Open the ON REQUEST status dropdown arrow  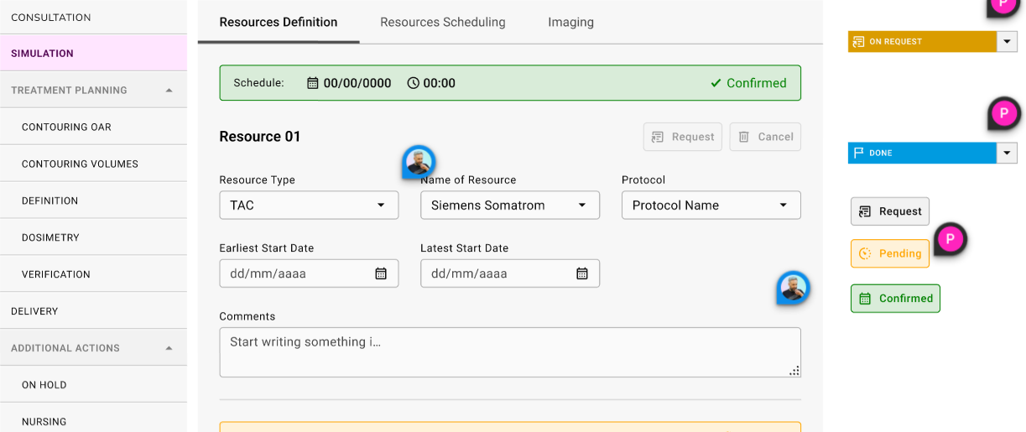tap(1007, 41)
